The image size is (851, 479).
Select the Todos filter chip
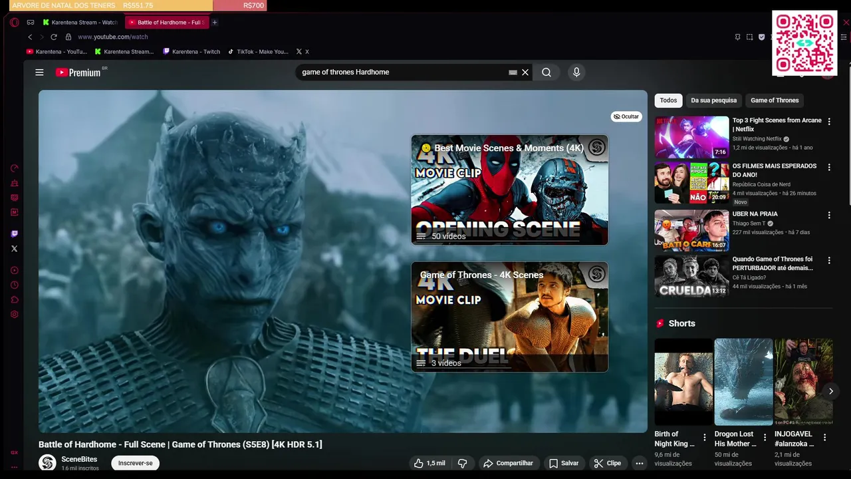point(668,100)
